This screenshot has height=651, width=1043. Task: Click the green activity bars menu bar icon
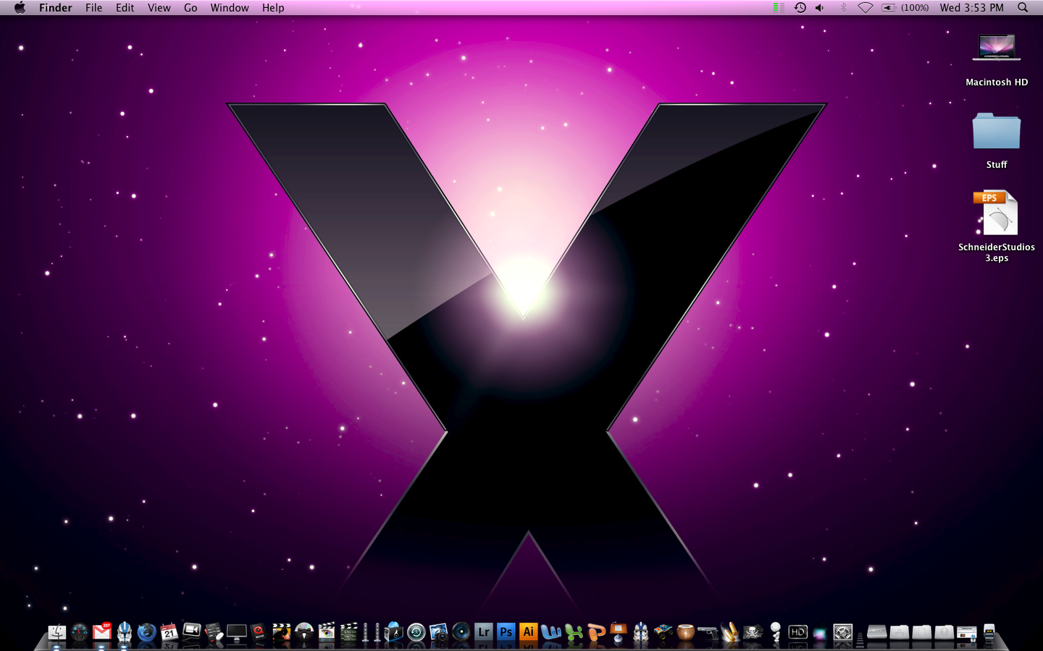[779, 7]
